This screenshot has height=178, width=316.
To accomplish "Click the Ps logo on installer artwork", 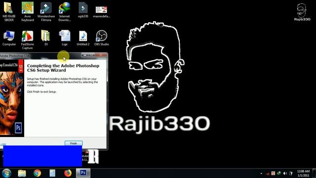I will point(18,128).
